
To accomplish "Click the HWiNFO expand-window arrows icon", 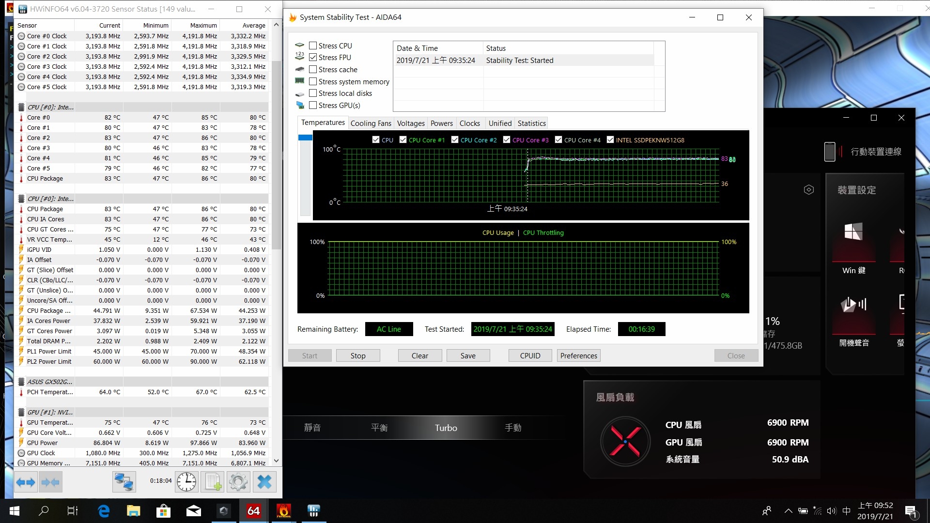I will pyautogui.click(x=26, y=482).
